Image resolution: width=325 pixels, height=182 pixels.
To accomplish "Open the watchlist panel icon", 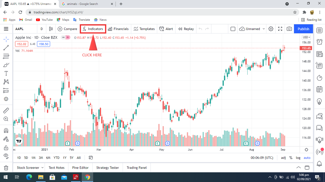I will coord(319,30).
